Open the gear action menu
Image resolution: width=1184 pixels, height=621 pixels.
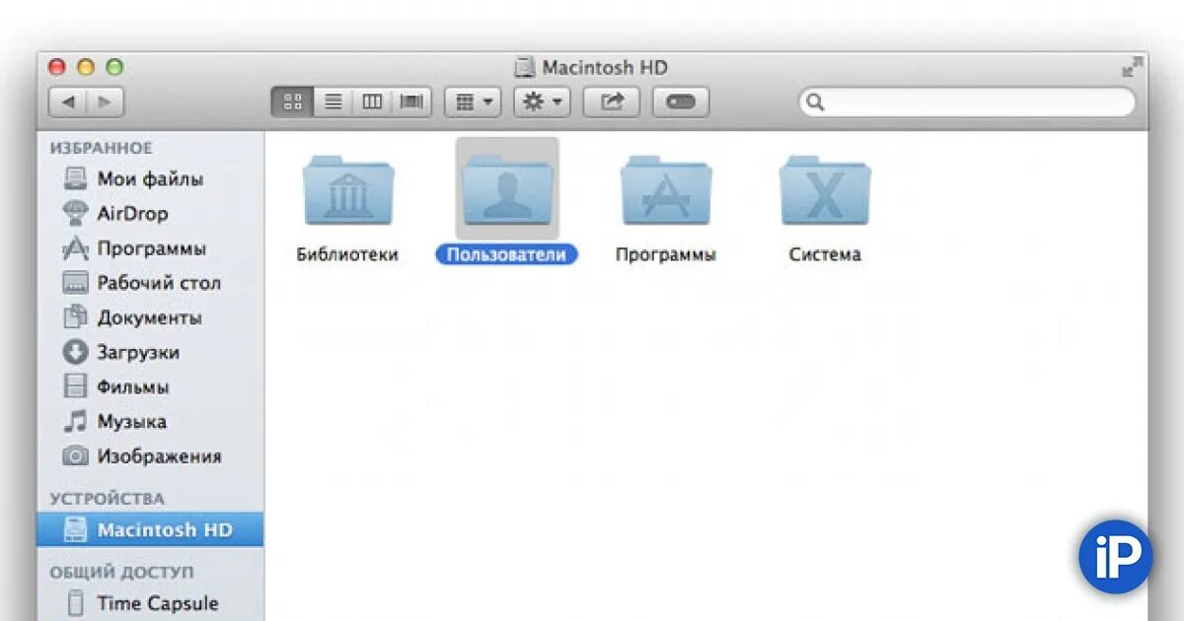(x=542, y=102)
